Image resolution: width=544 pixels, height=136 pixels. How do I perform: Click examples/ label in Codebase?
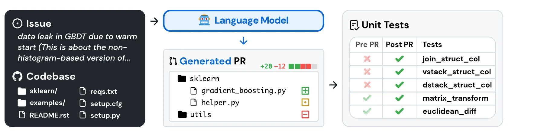point(47,103)
